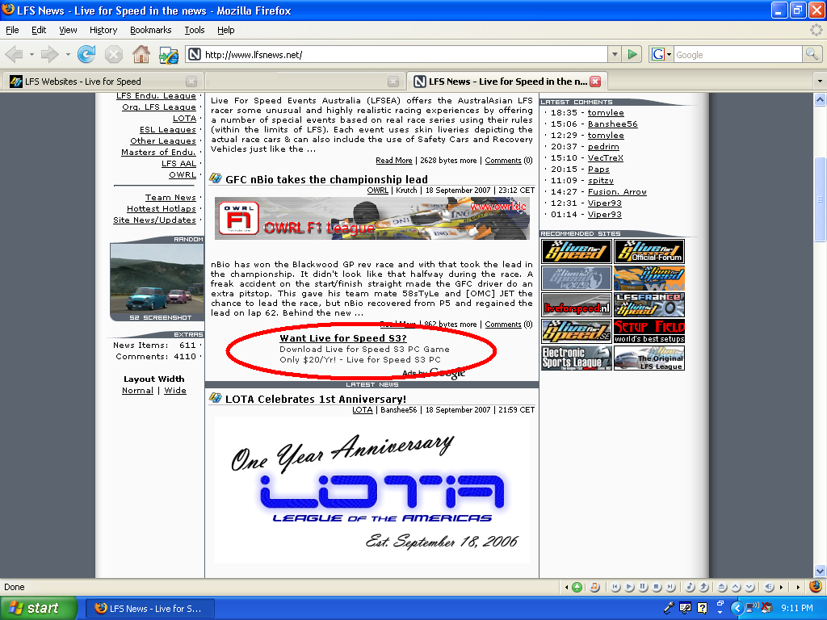The image size is (827, 620).
Task: Open the Team News link
Action: (x=170, y=197)
